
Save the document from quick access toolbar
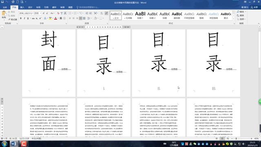(2, 2)
